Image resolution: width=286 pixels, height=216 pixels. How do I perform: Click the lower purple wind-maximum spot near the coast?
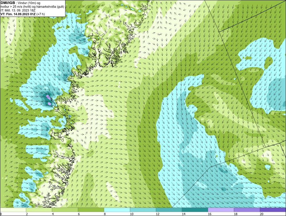pyautogui.click(x=49, y=104)
